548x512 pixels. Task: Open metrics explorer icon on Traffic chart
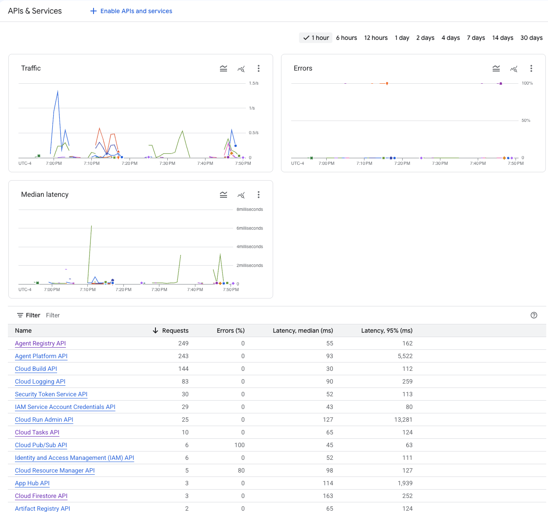click(x=241, y=68)
